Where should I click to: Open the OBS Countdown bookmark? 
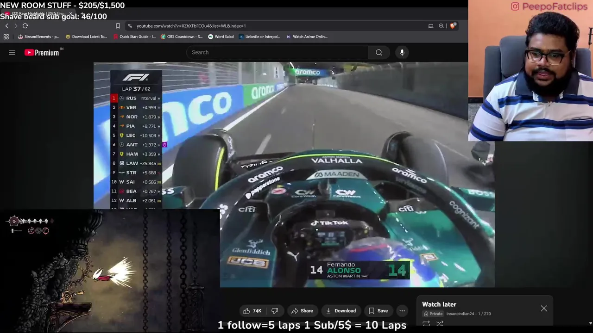(182, 37)
